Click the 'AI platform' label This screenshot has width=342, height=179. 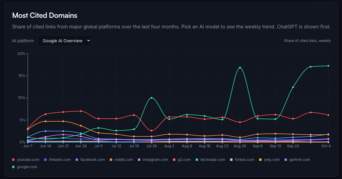pyautogui.click(x=23, y=41)
